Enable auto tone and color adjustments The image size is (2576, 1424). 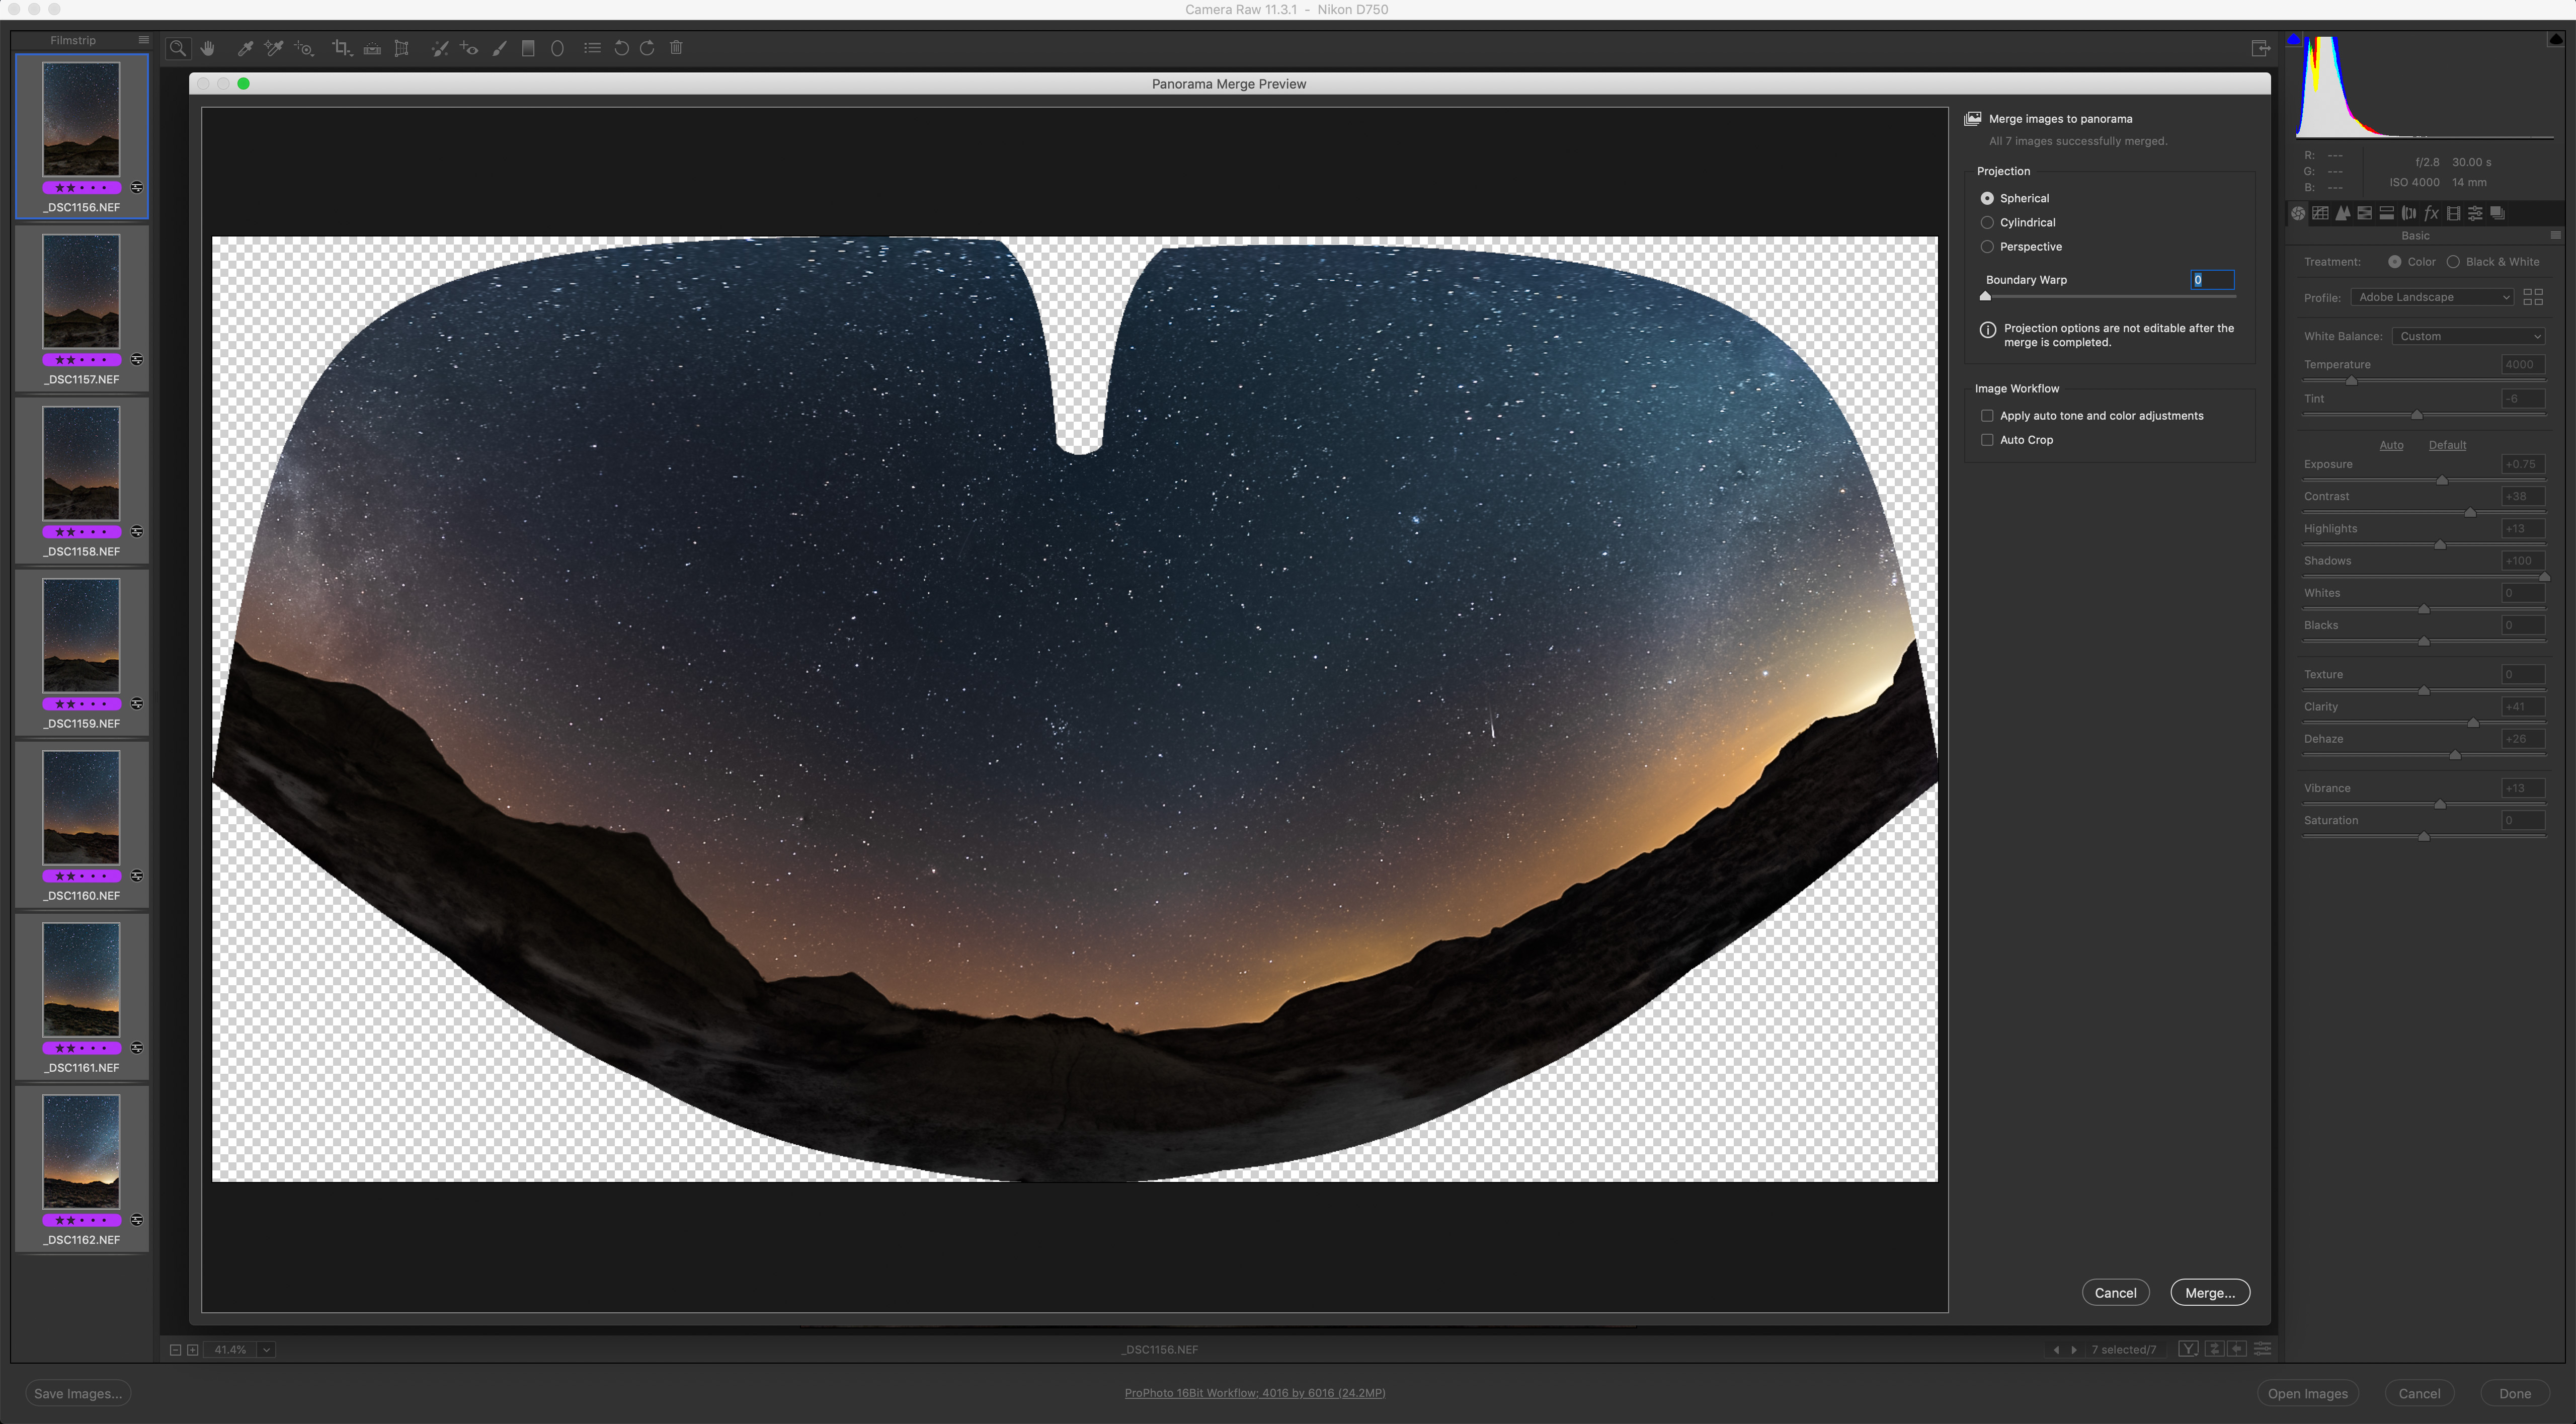(x=1987, y=416)
